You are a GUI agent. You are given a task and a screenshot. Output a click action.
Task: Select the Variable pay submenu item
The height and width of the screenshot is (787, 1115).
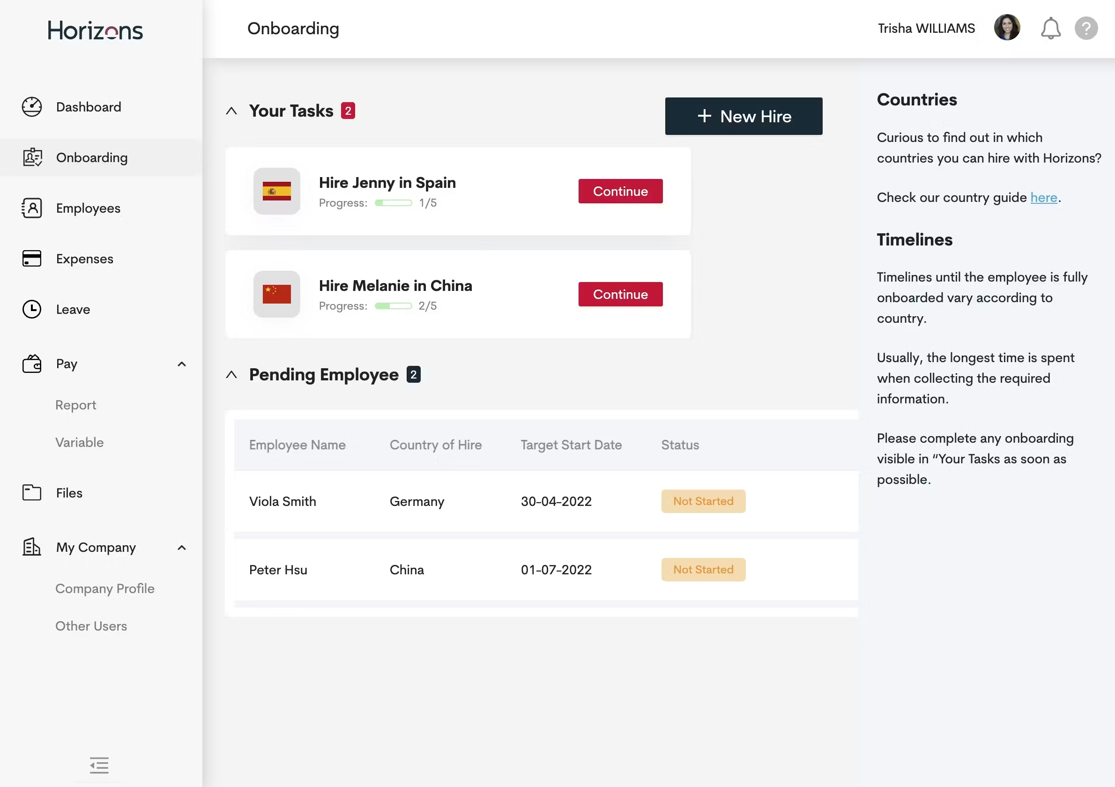point(79,442)
